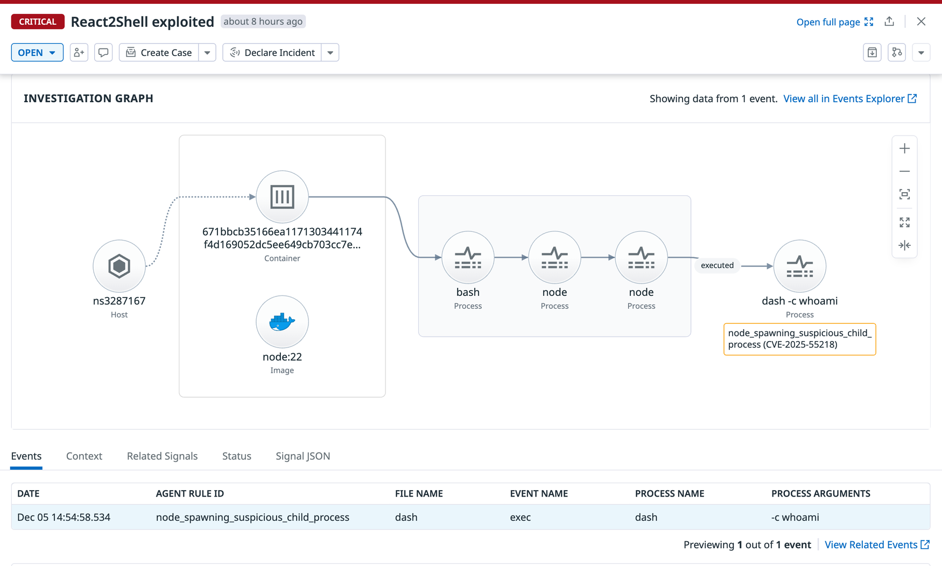Screen dimensions: 942x566
Task: Share this signal
Action: coord(889,21)
